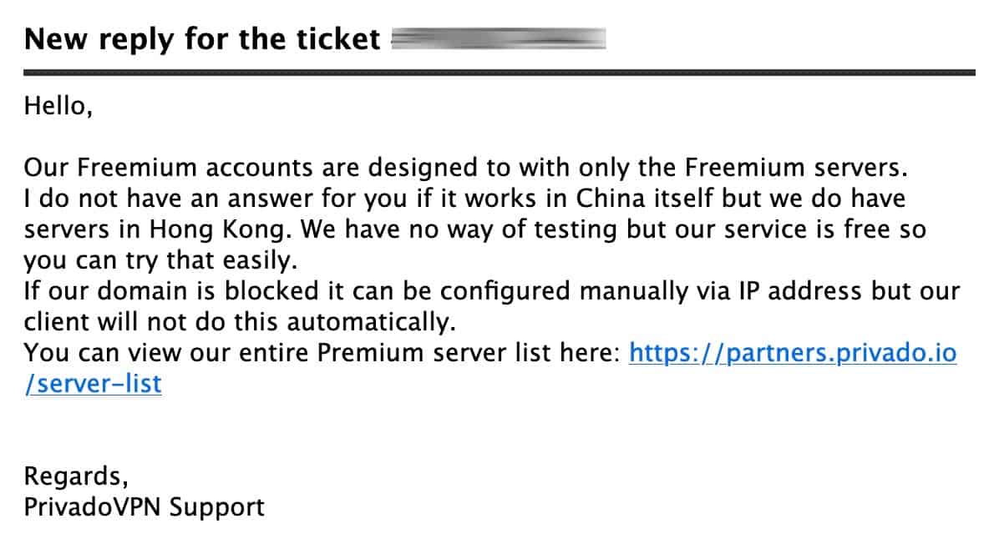Viewport: 989px width, 539px height.
Task: Click the blurred ticket number
Action: tap(499, 38)
